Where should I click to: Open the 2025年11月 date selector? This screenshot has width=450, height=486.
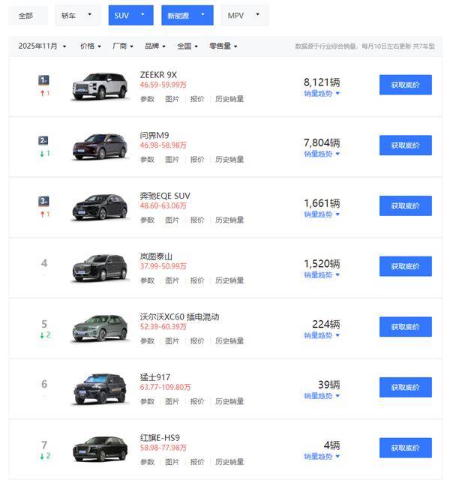tap(43, 46)
